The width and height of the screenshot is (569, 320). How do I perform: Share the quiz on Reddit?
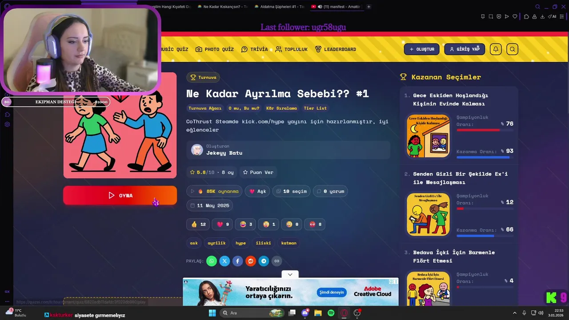(x=251, y=261)
